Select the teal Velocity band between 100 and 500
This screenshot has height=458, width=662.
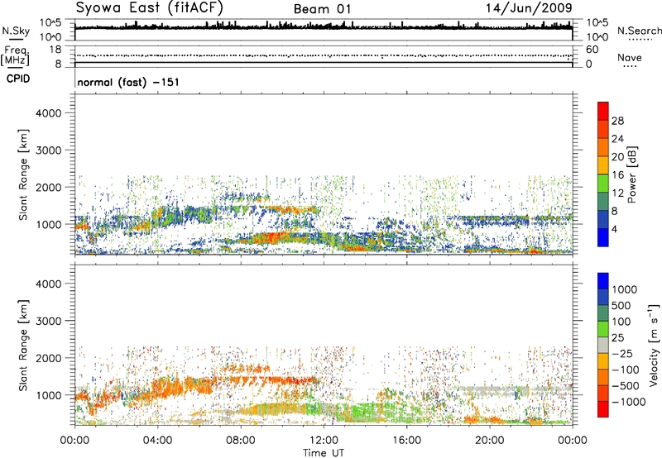603,313
